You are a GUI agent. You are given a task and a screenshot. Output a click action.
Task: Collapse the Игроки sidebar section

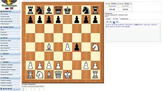[x=10, y=38]
